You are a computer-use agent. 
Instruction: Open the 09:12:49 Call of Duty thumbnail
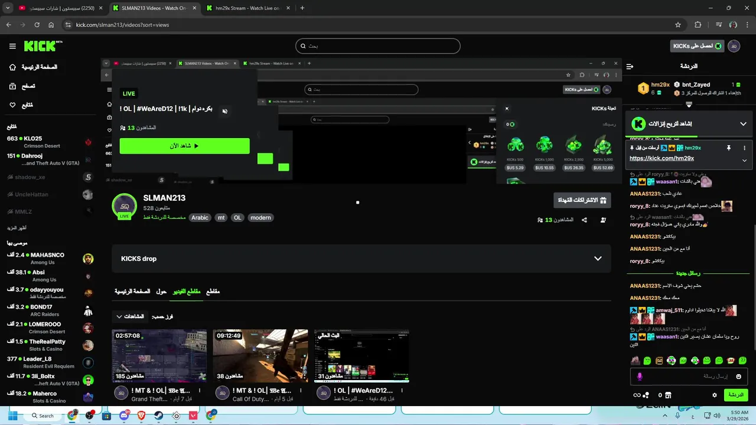(x=260, y=356)
